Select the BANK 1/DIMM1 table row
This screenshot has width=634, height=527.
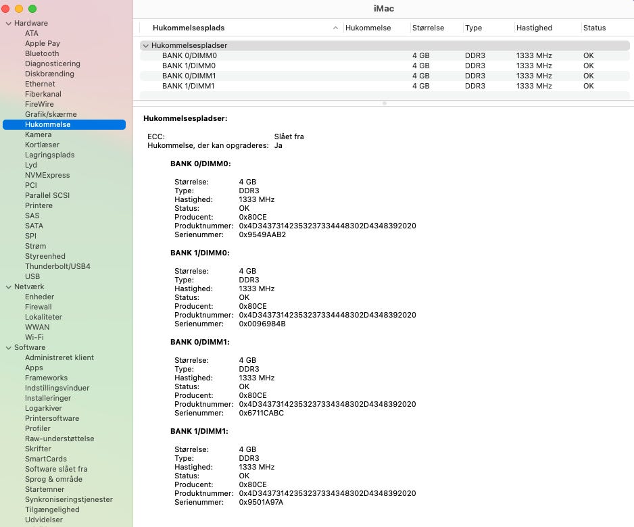click(x=188, y=86)
